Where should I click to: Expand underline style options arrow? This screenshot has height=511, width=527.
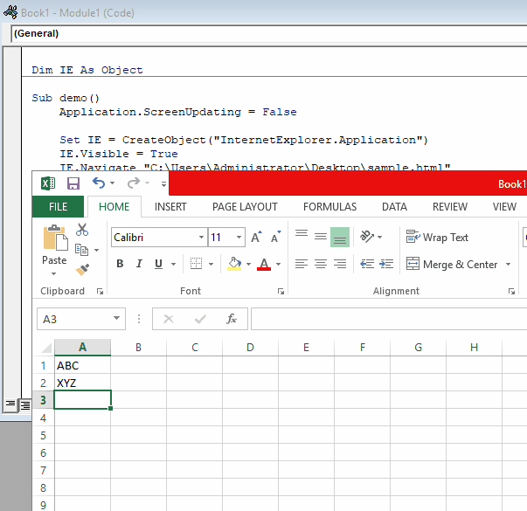(173, 265)
